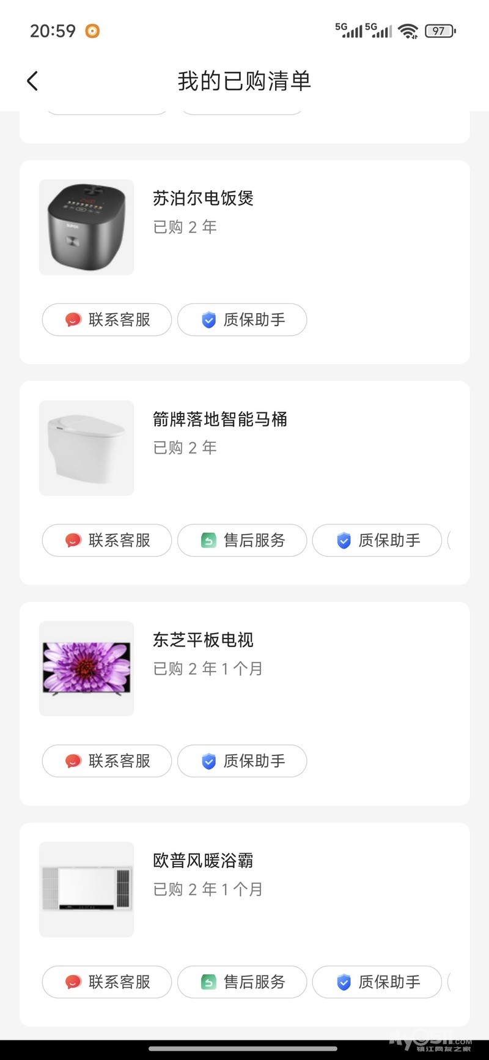
Task: Tap the 东芝平板电视 product thumbnail
Action: [x=87, y=669]
